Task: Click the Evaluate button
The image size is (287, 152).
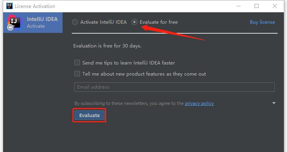Action: 89,115
